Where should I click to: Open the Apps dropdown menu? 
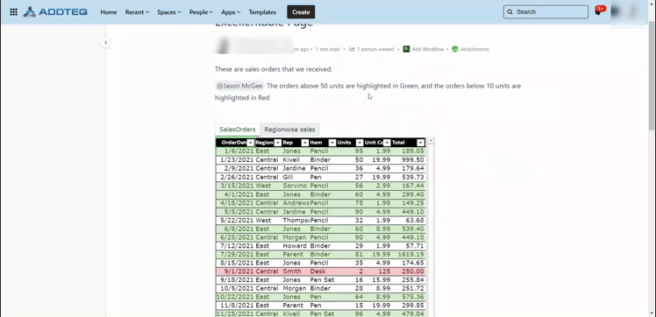point(231,12)
